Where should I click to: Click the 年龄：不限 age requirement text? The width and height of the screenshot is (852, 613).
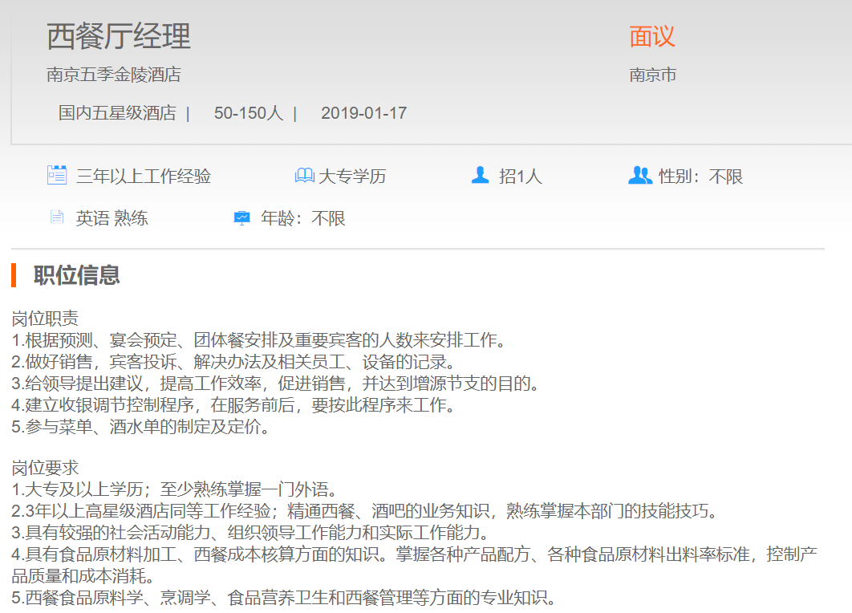tap(303, 218)
